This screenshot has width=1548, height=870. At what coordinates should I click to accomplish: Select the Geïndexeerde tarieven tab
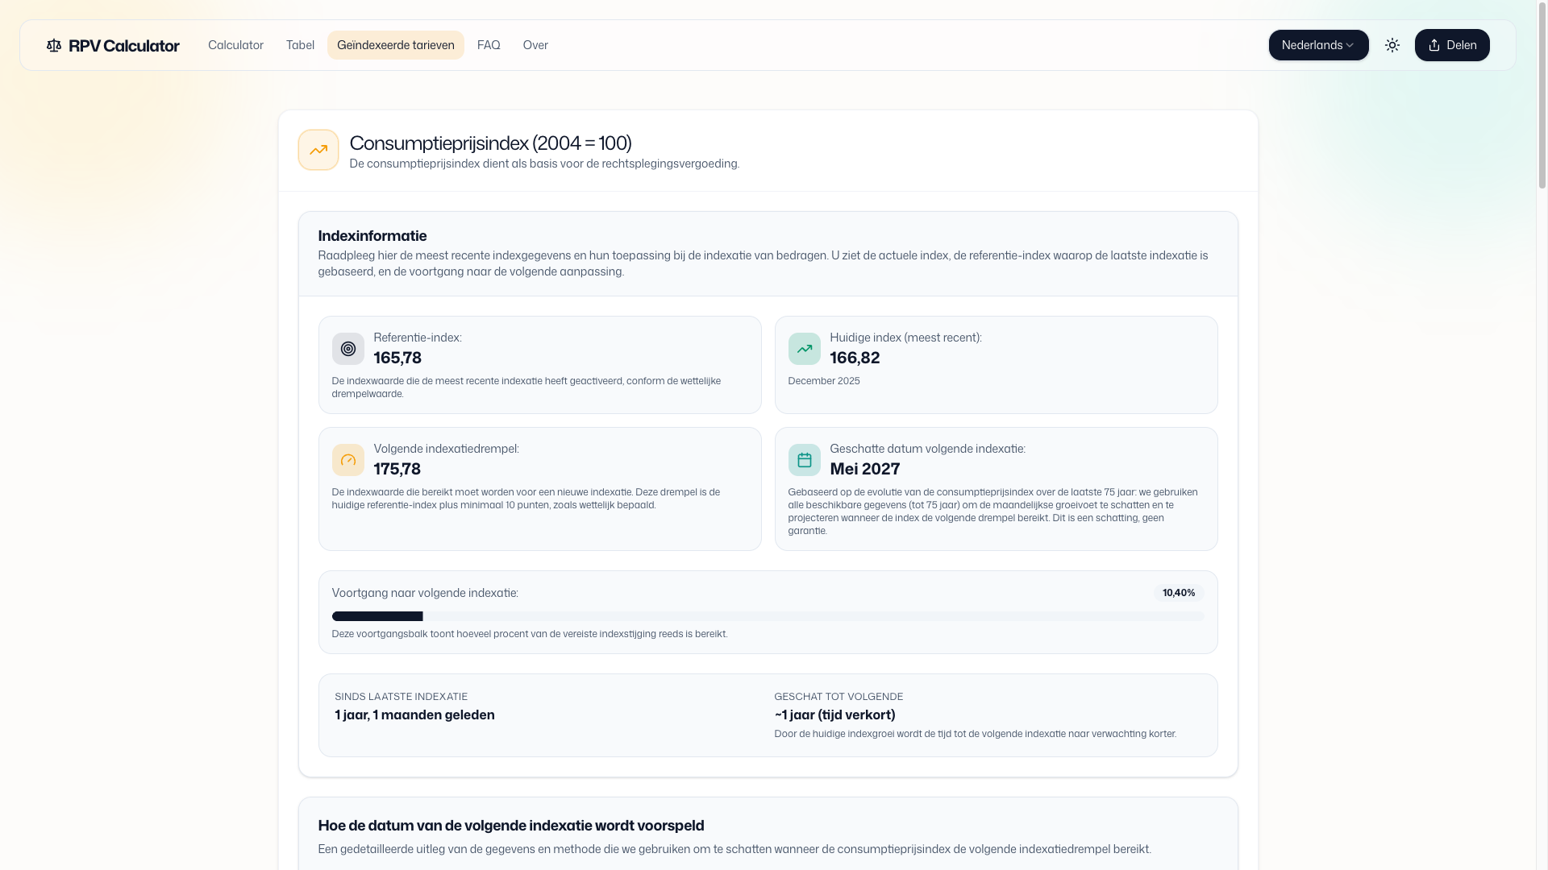tap(395, 46)
